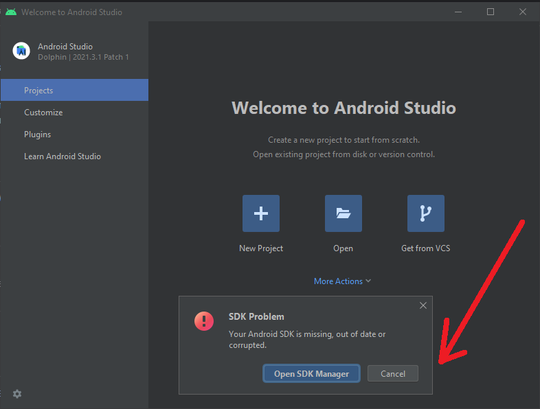Click the Open folder icon

coord(344,213)
